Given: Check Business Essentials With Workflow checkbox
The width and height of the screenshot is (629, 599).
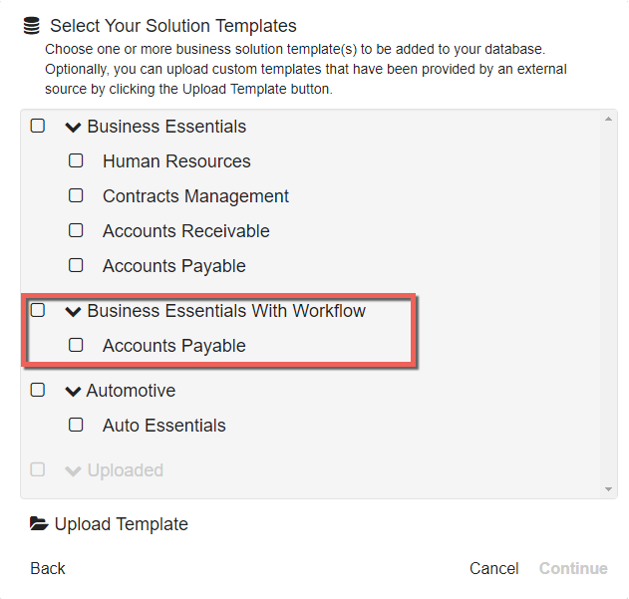Looking at the screenshot, I should pos(38,311).
